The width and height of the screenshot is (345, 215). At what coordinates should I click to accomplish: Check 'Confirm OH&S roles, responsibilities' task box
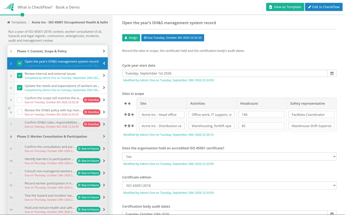[x=20, y=124]
